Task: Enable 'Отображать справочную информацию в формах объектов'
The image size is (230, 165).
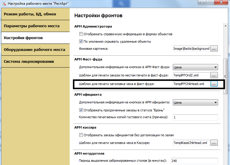Action: click(81, 34)
